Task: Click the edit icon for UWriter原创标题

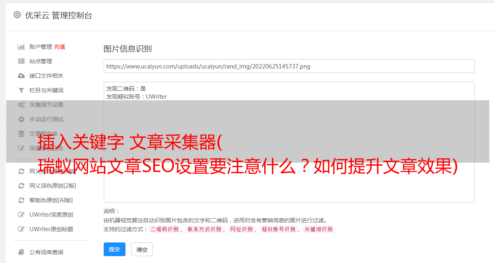Action: pos(21,229)
